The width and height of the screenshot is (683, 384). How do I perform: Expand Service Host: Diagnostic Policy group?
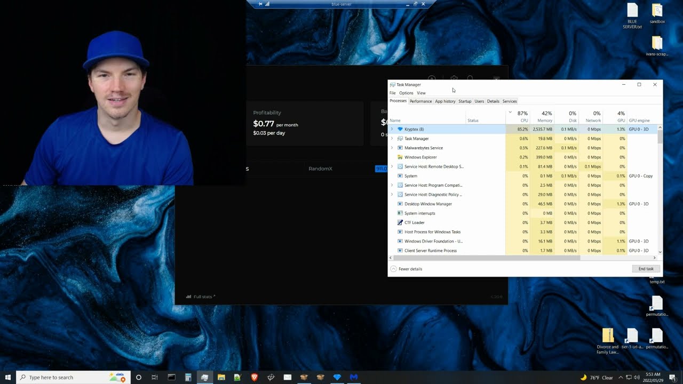coord(392,195)
